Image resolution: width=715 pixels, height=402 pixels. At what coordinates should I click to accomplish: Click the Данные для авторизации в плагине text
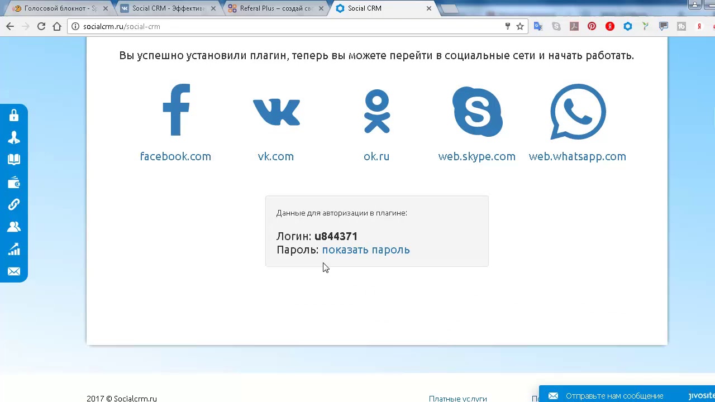tap(342, 213)
